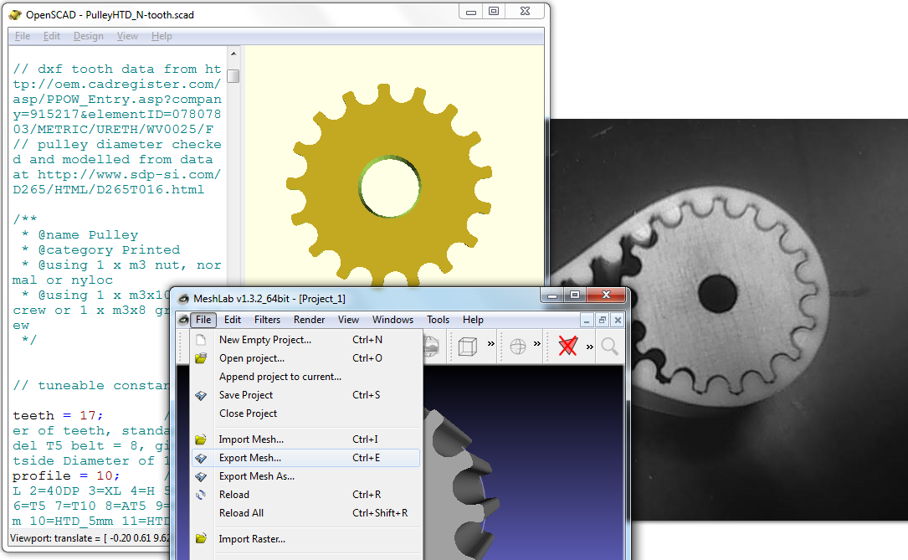Click the OpenSCAD editor scrollbar up arrow
The image size is (908, 560).
pyautogui.click(x=233, y=54)
